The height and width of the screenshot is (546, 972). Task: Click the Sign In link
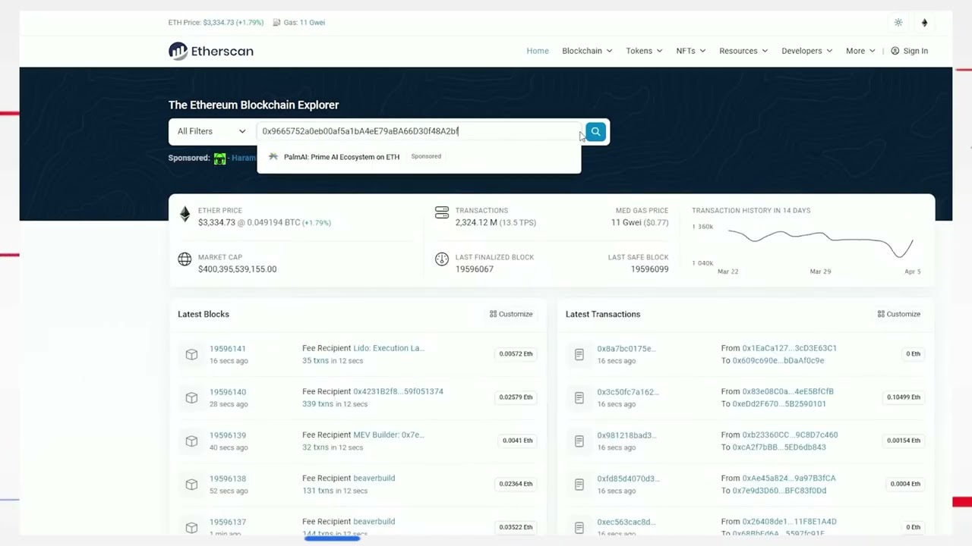(916, 51)
